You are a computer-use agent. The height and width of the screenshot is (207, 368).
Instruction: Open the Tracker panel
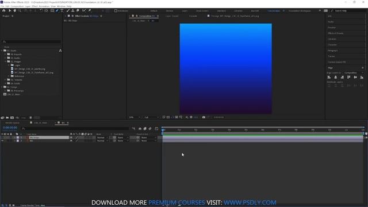(331, 56)
